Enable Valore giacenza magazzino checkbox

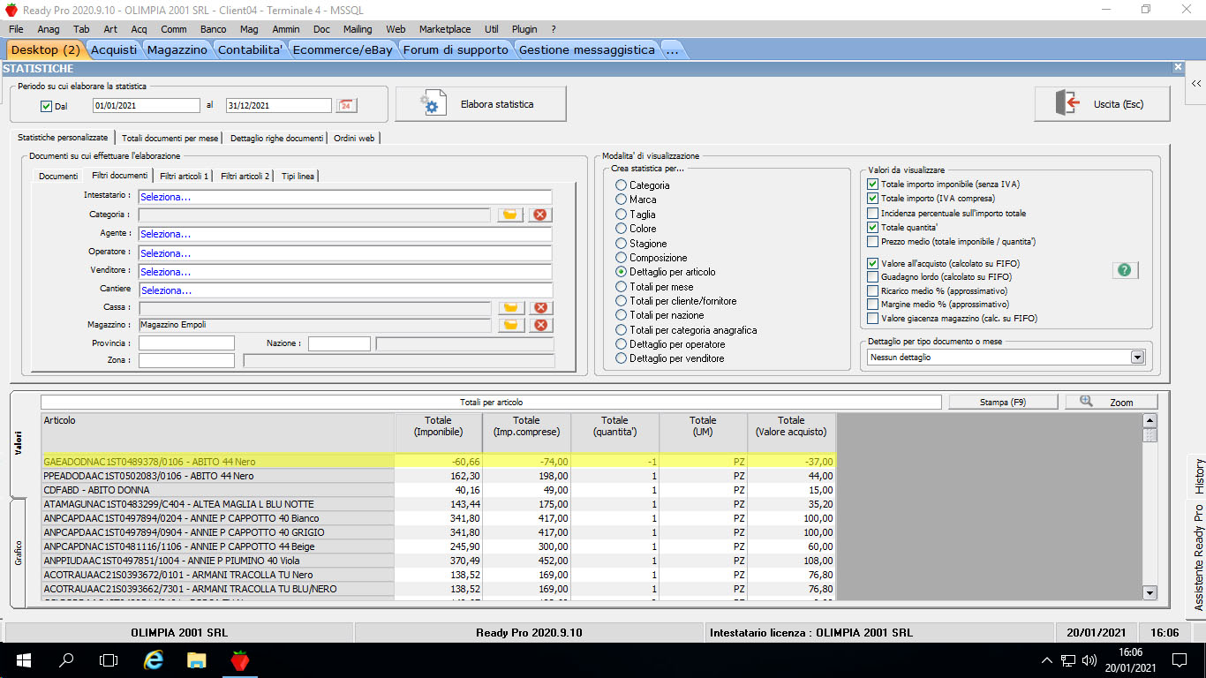[873, 318]
